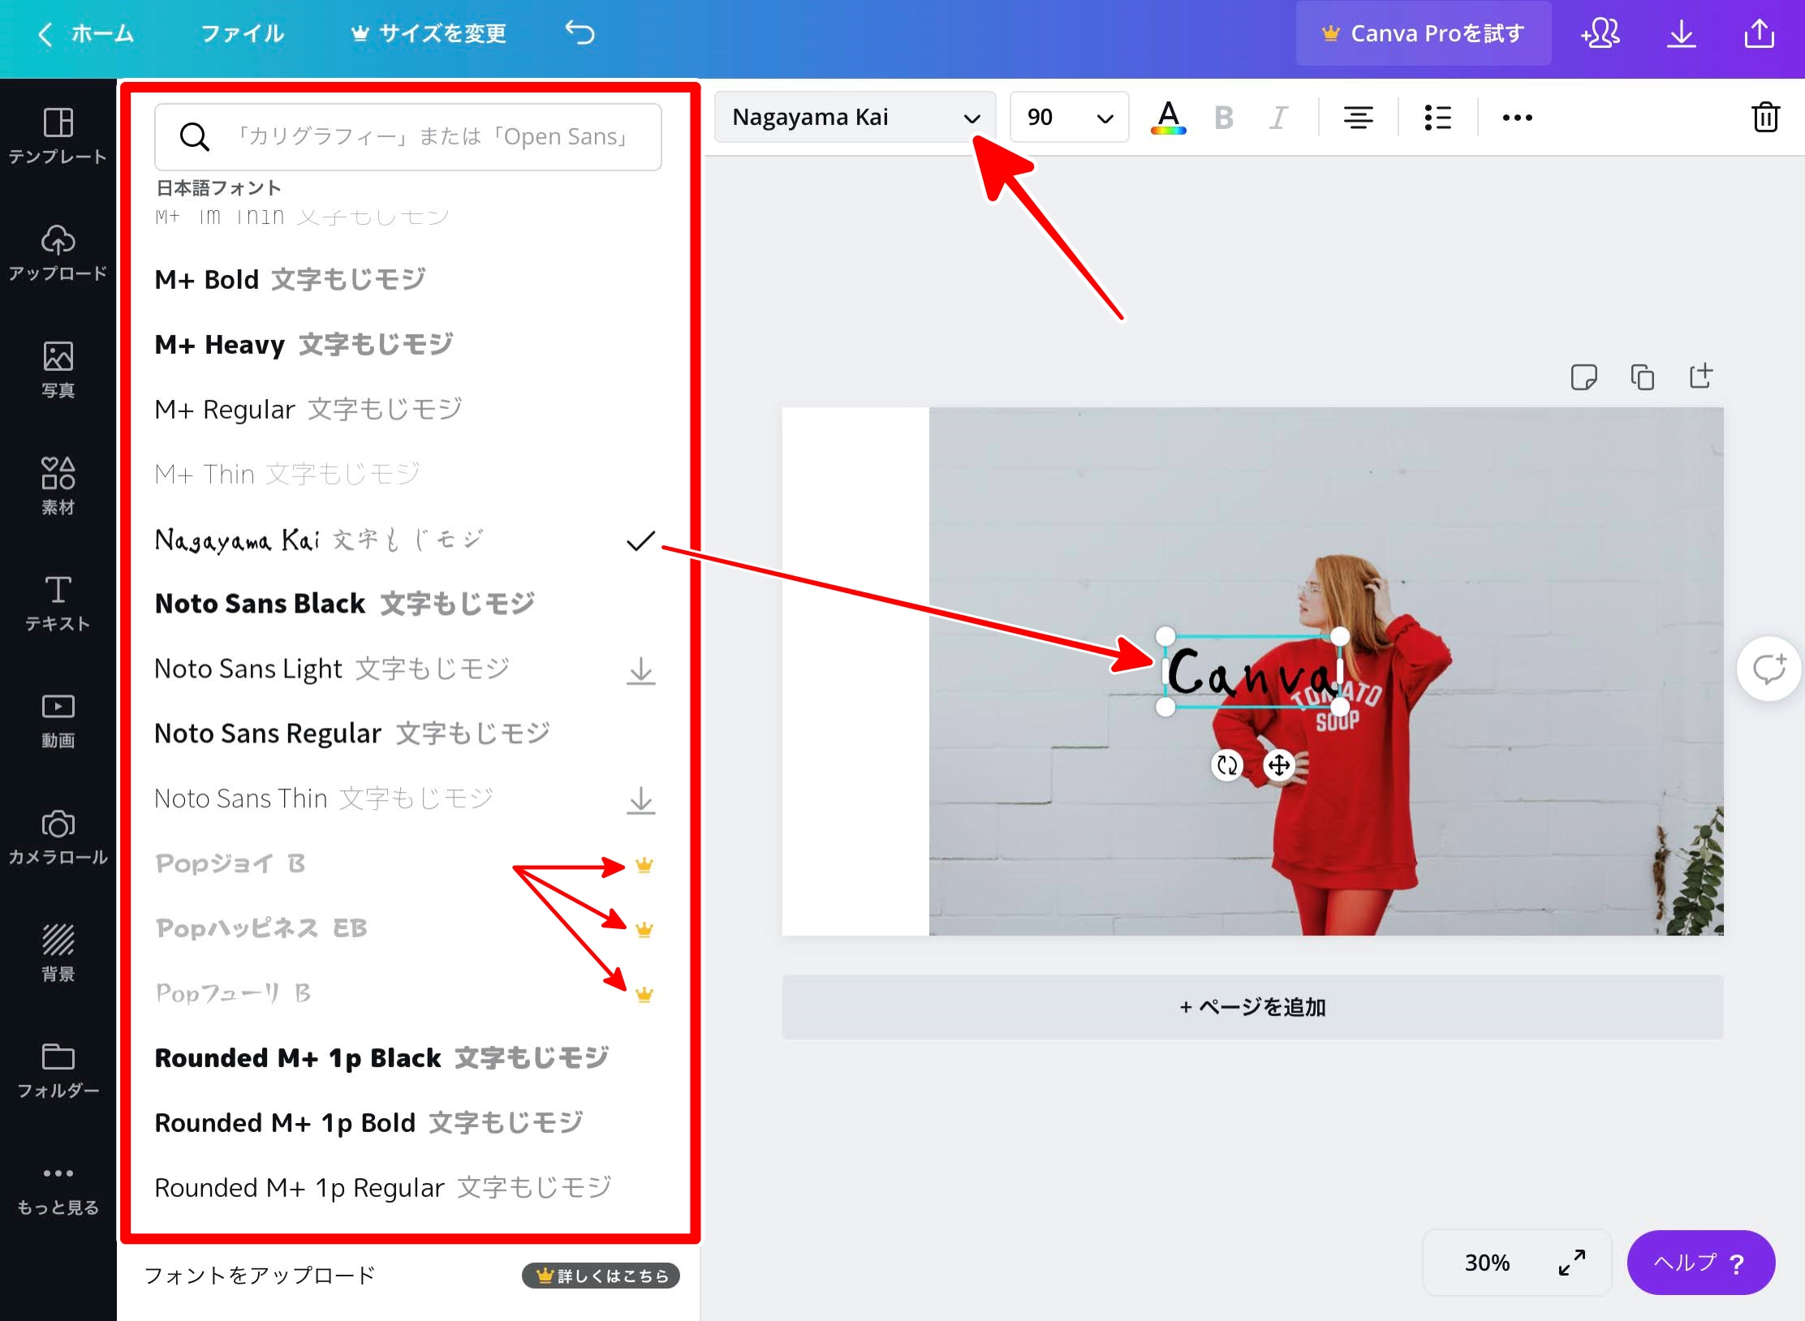1805x1321 pixels.
Task: Focus the font search field
Action: click(408, 136)
